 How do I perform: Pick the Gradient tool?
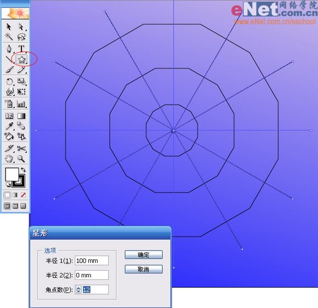tap(21, 116)
